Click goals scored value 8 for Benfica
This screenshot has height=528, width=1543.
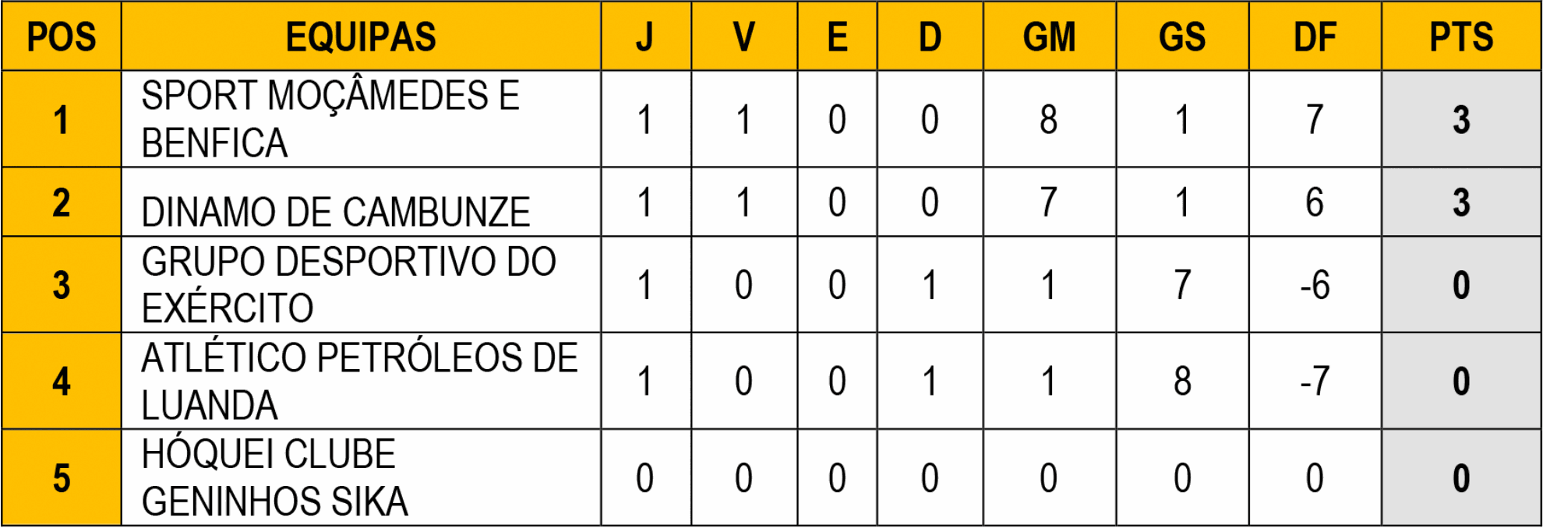(1050, 119)
